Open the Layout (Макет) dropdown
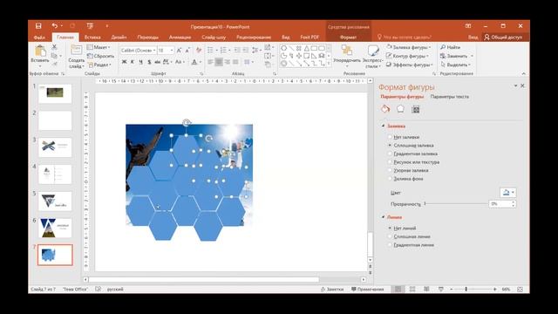The height and width of the screenshot is (314, 558). pyautogui.click(x=99, y=47)
